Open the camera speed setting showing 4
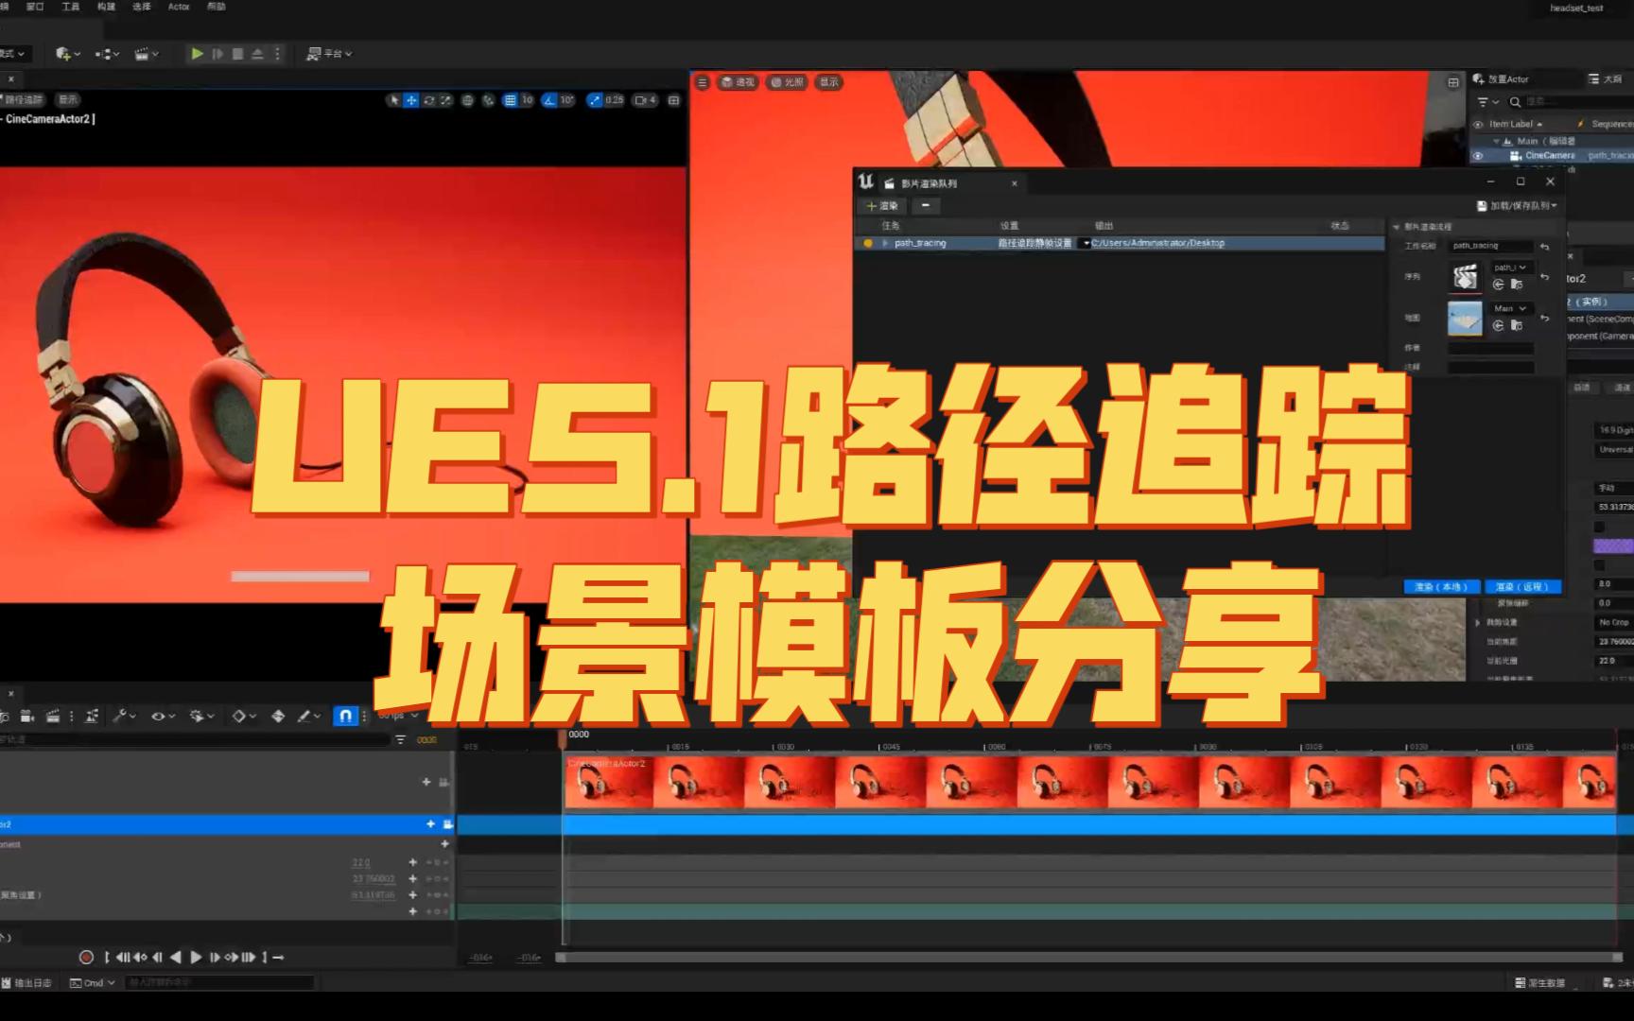Image resolution: width=1634 pixels, height=1021 pixels. pyautogui.click(x=646, y=100)
